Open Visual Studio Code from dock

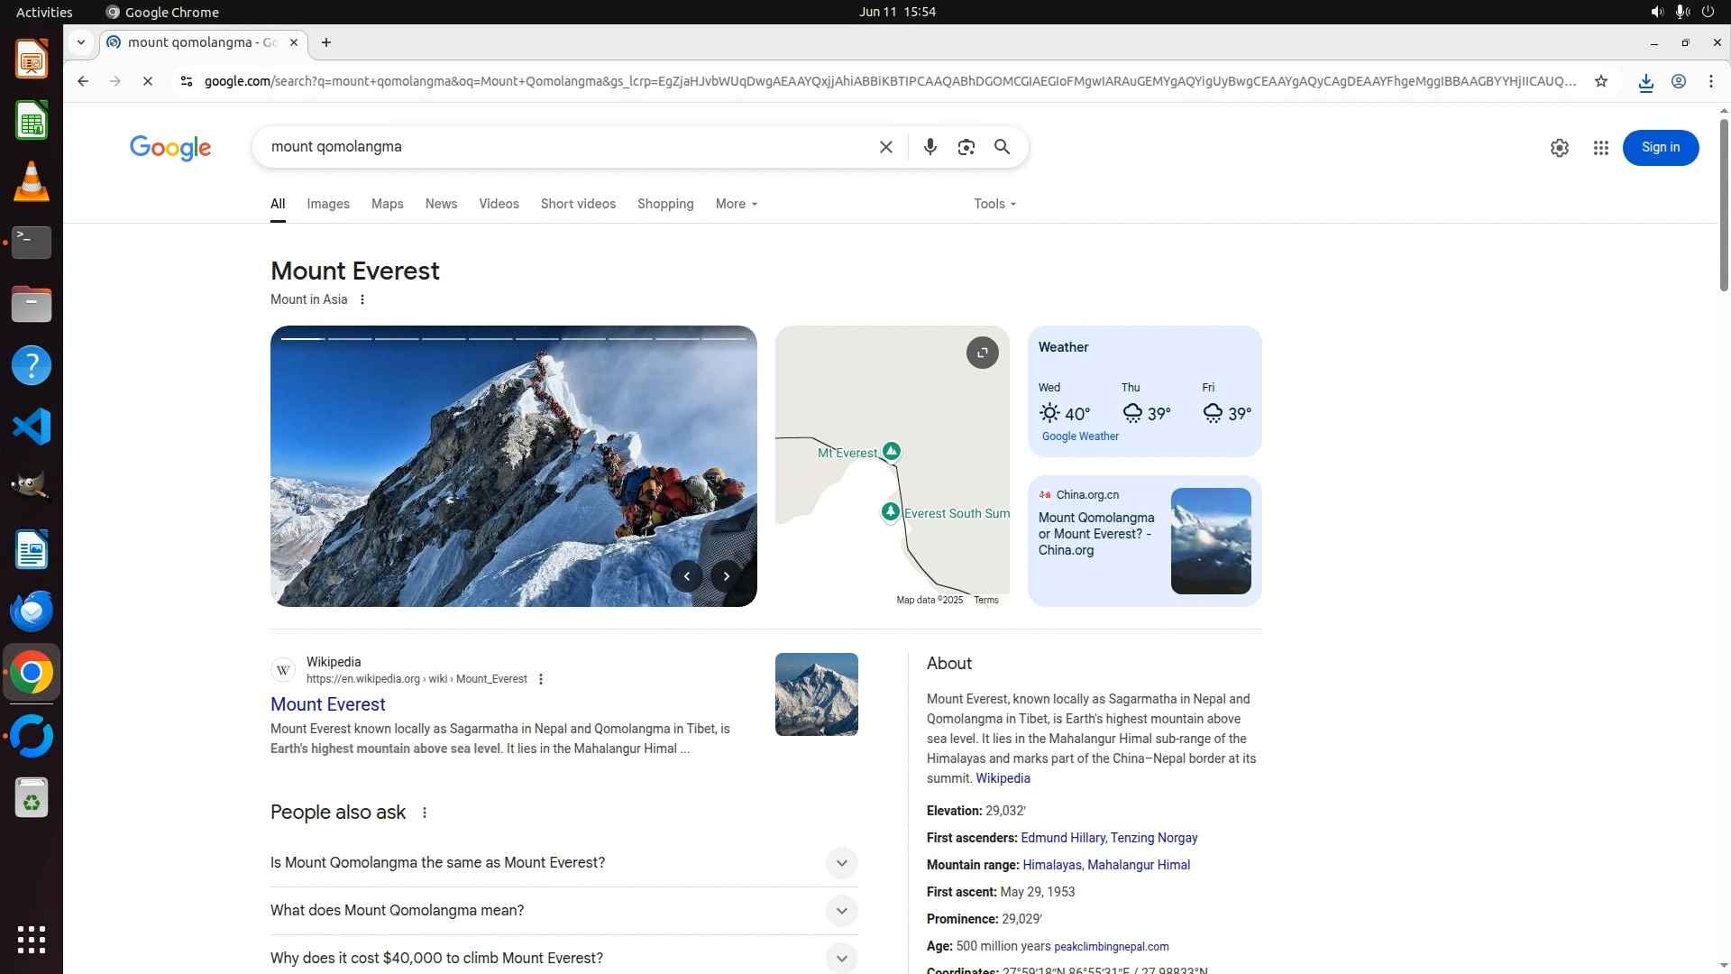tap(32, 427)
